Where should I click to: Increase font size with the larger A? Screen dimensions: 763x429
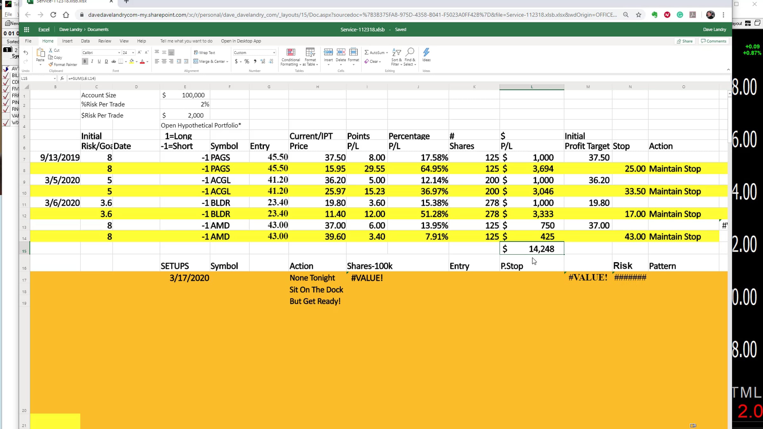tap(139, 52)
